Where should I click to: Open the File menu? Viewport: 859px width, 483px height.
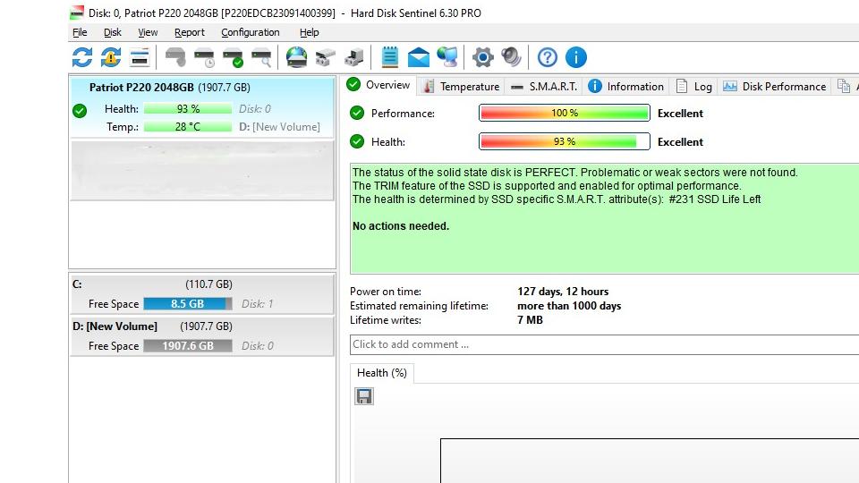pyautogui.click(x=80, y=32)
